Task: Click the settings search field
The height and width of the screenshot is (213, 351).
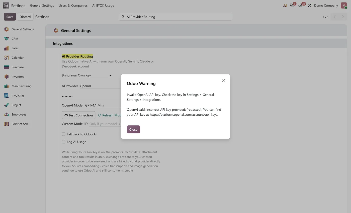Action: (175, 17)
